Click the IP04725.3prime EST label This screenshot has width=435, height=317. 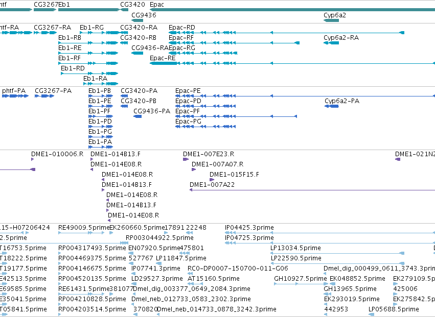click(249, 238)
